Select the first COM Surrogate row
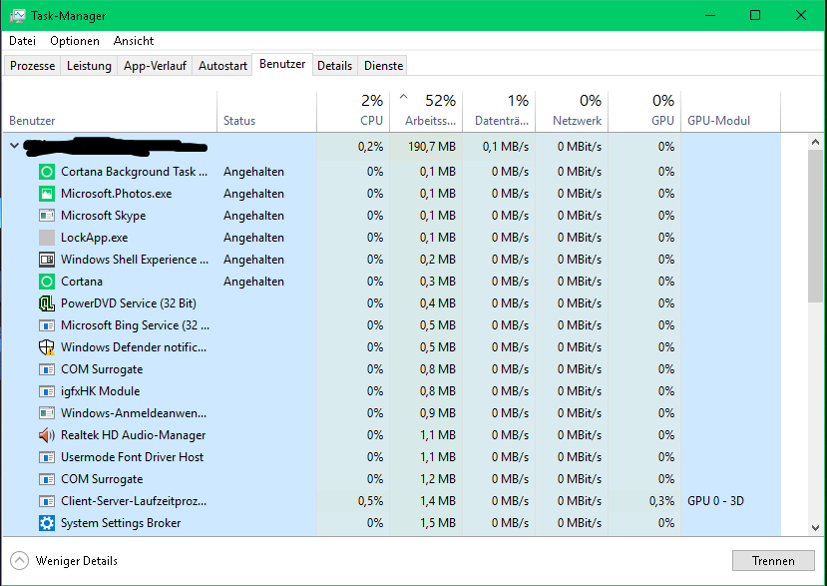Screen dimensions: 827x586 [392, 369]
